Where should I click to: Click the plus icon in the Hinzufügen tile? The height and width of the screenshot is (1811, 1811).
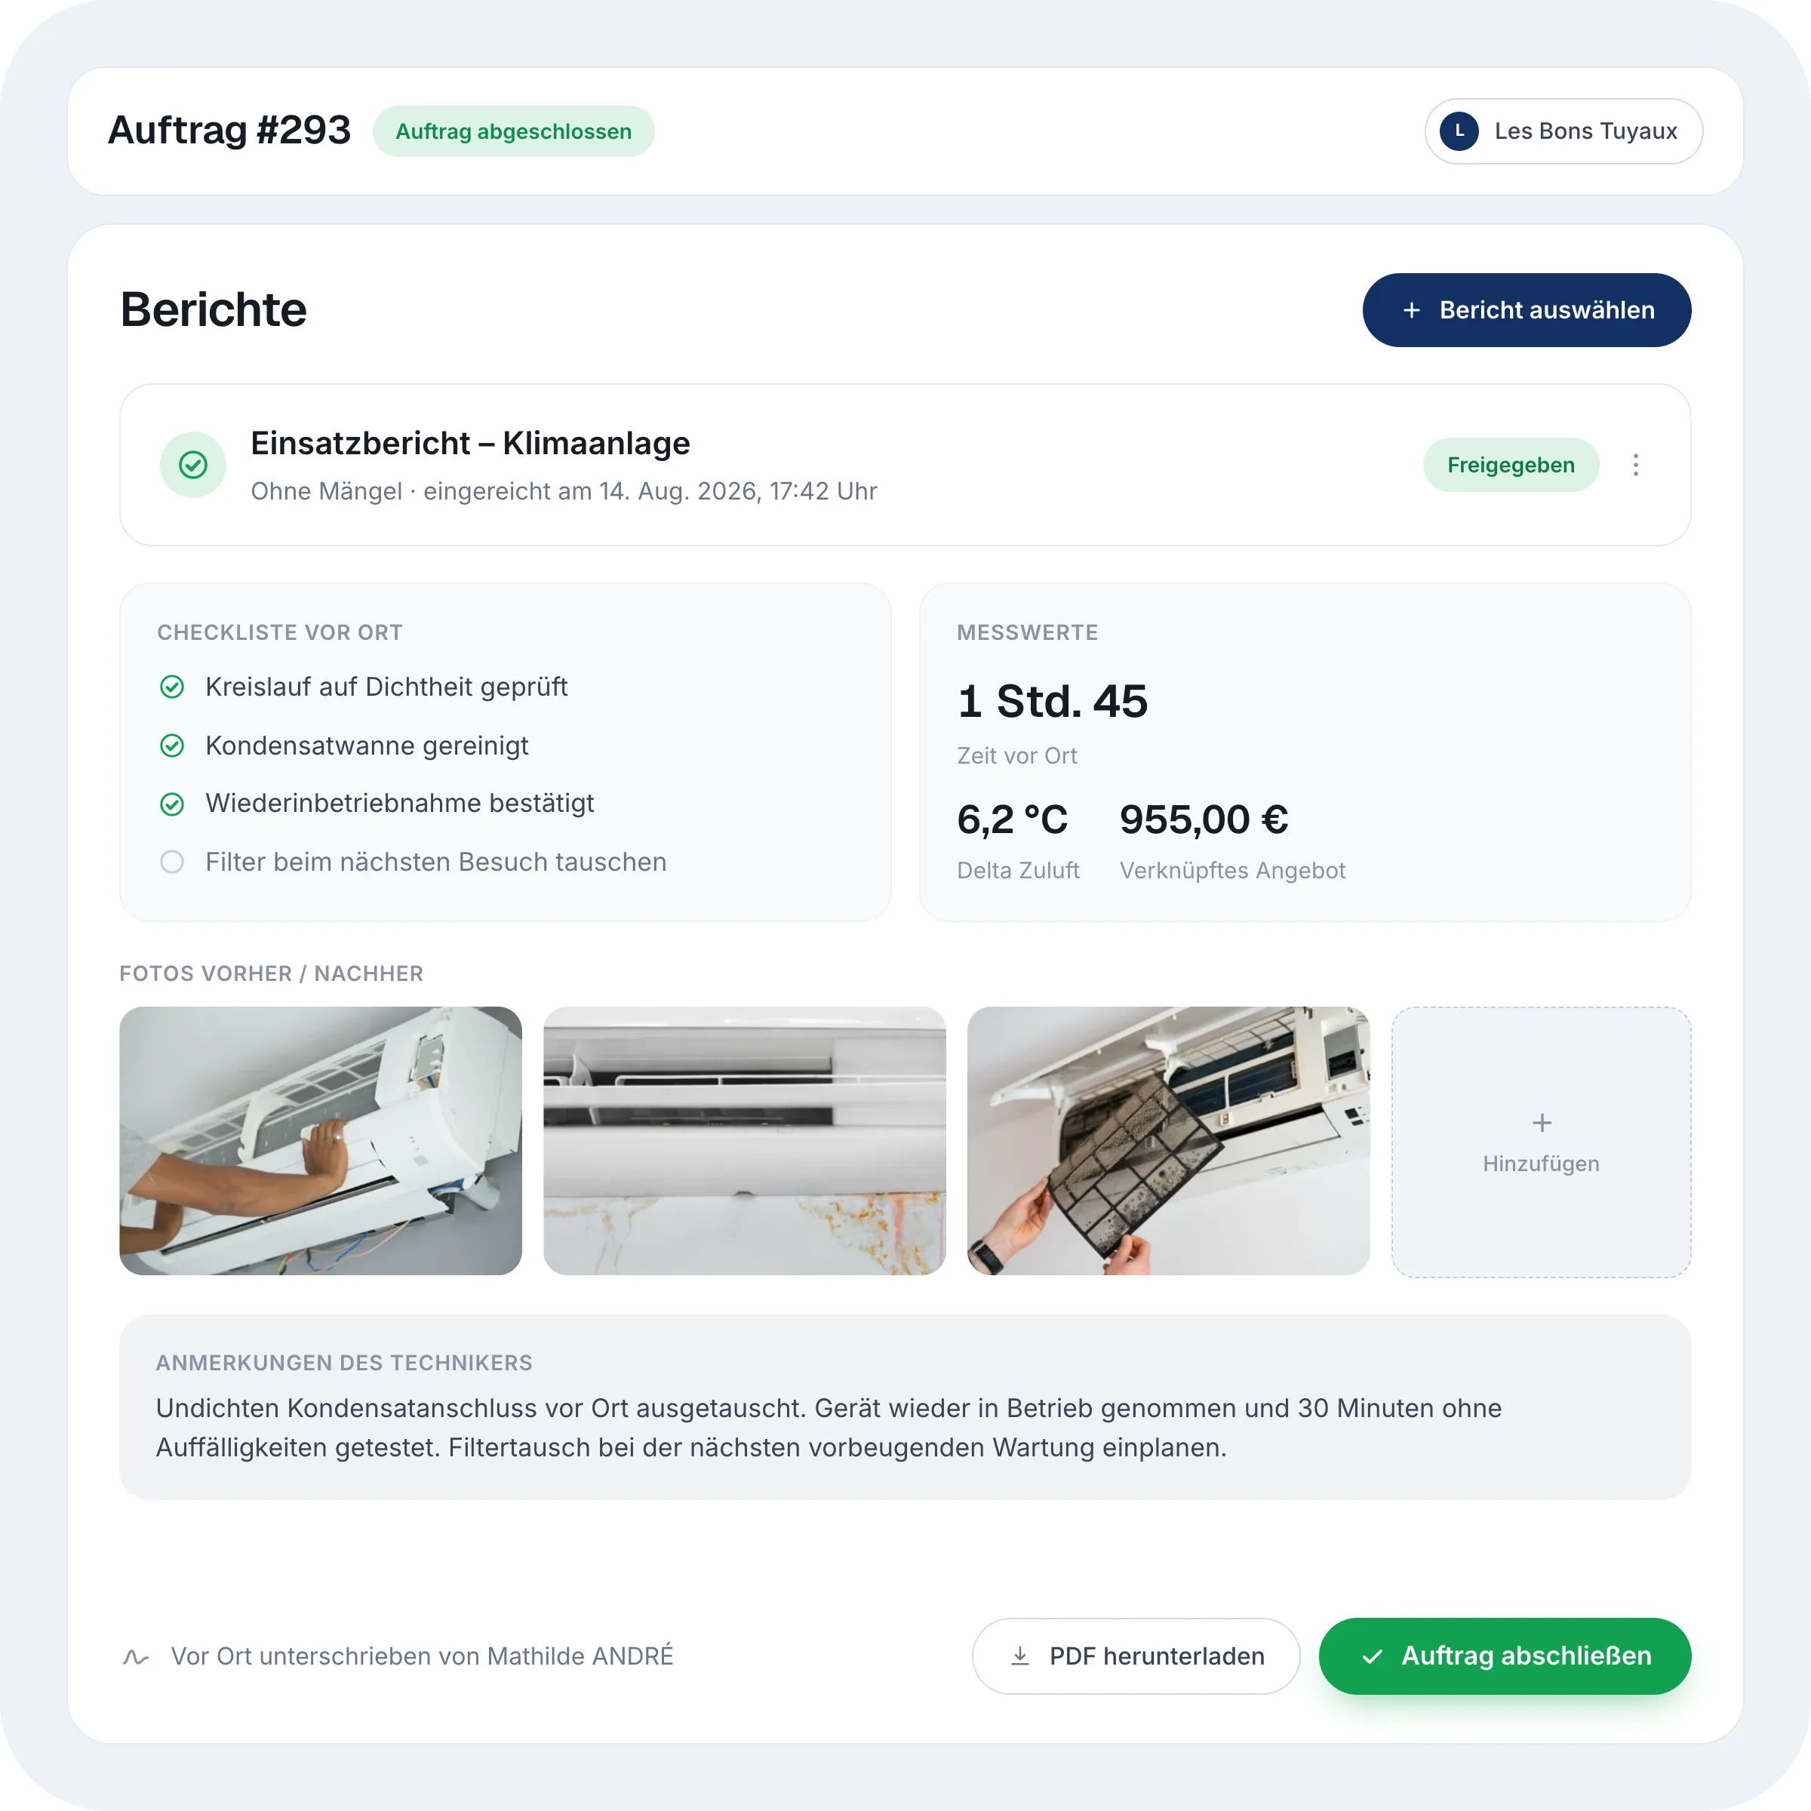(x=1542, y=1123)
